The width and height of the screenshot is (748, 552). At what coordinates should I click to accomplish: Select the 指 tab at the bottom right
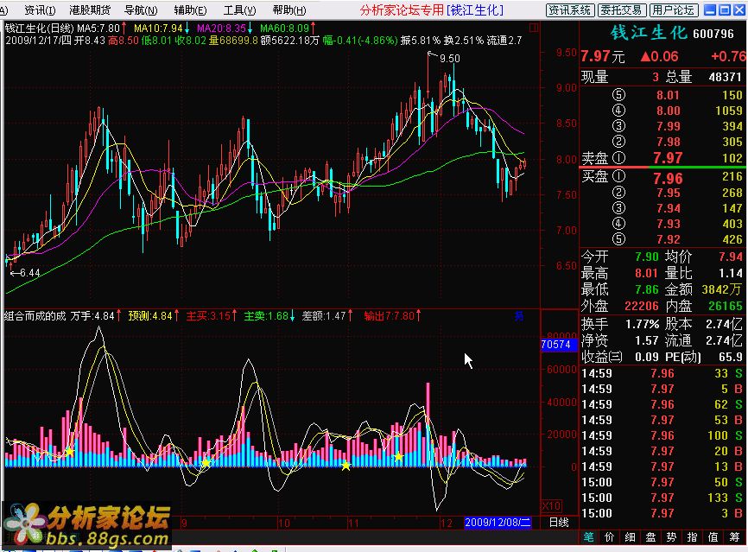coord(692,537)
